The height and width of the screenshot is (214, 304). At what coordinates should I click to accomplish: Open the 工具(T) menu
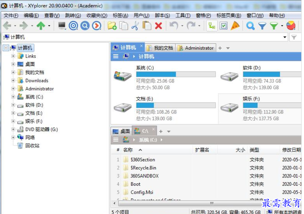183,16
